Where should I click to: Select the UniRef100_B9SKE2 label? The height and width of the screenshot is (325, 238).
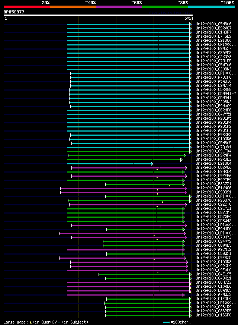tap(213, 135)
